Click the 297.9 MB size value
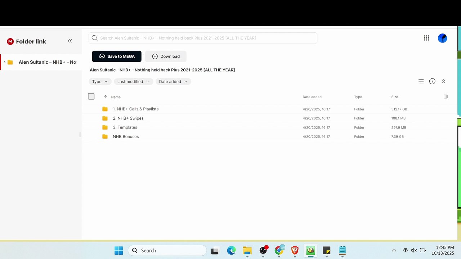Image resolution: width=461 pixels, height=259 pixels. [x=399, y=127]
